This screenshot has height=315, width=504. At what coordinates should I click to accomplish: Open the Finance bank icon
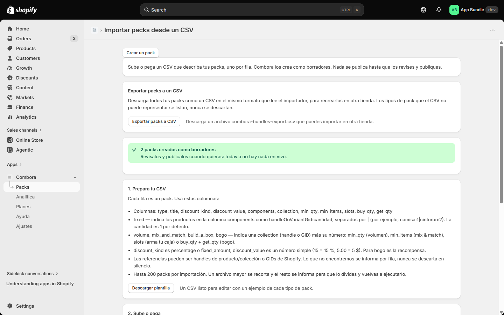click(x=10, y=107)
